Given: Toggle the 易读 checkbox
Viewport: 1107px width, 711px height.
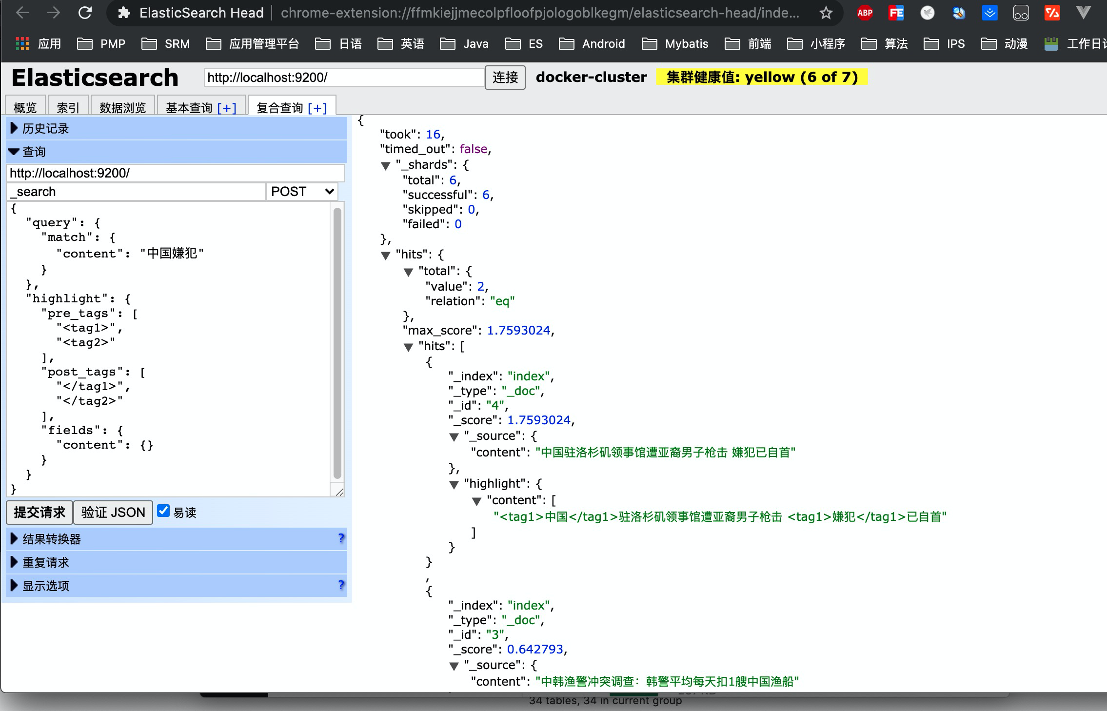Looking at the screenshot, I should point(163,511).
